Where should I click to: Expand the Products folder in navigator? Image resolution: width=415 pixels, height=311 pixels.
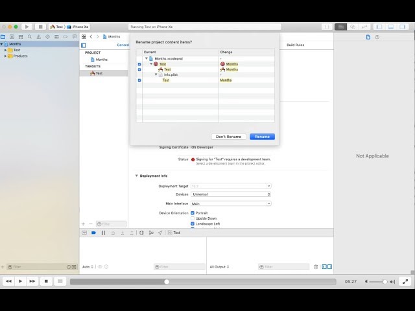coord(5,56)
